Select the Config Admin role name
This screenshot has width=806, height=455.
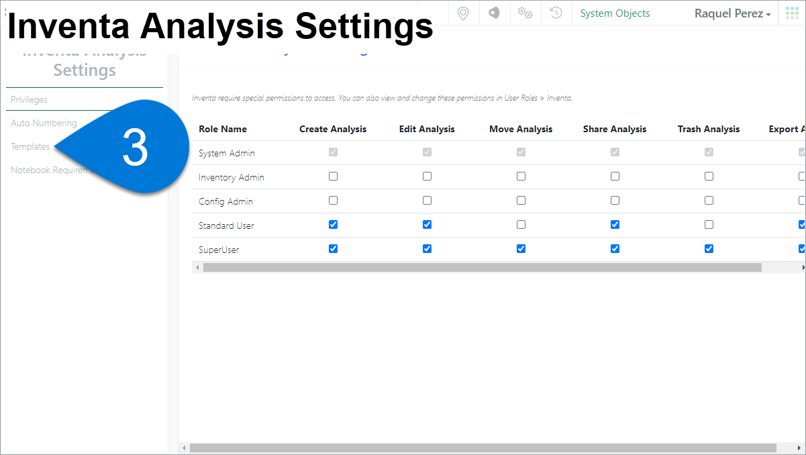coord(225,201)
